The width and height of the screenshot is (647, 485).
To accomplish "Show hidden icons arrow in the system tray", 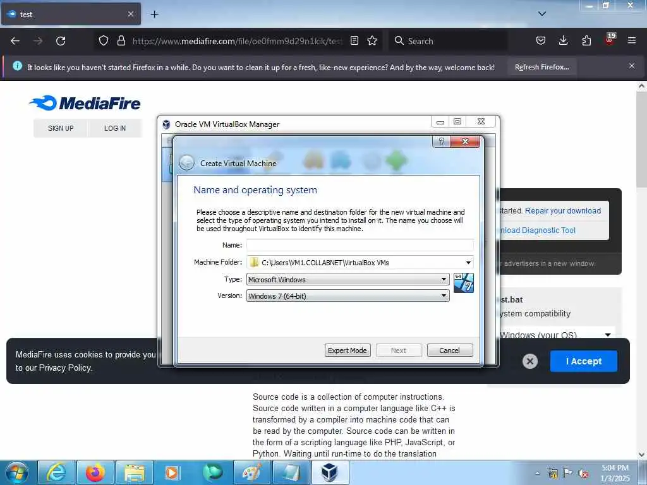I will pos(537,474).
